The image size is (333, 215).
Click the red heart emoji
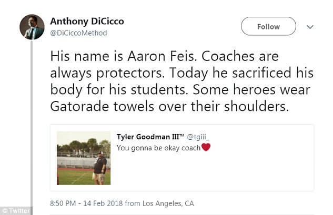pyautogui.click(x=206, y=148)
